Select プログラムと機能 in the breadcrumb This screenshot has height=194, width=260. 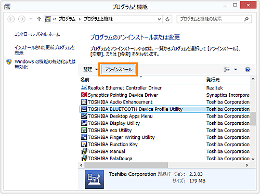click(x=98, y=19)
